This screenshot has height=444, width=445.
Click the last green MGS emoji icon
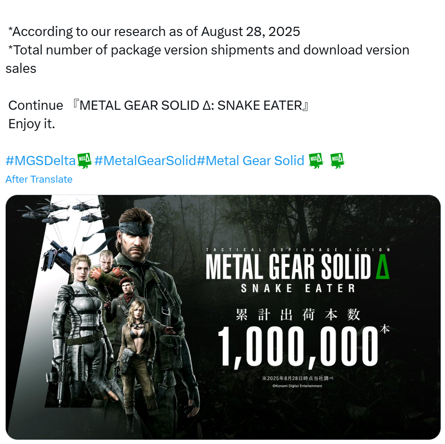click(x=337, y=160)
